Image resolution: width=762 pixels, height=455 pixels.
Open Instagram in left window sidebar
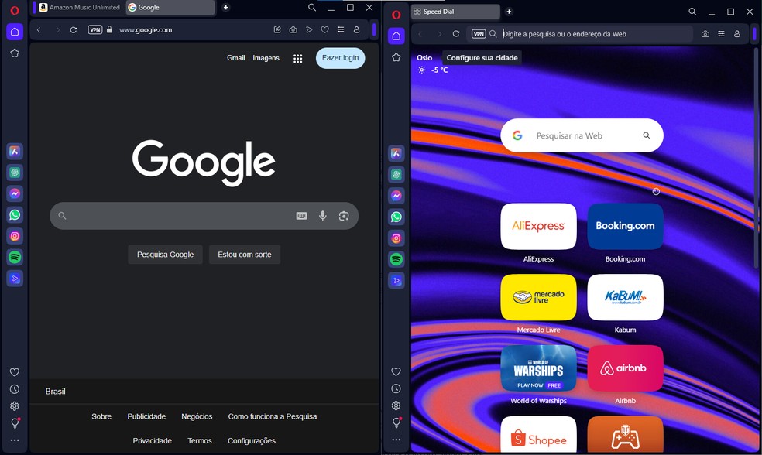point(15,236)
